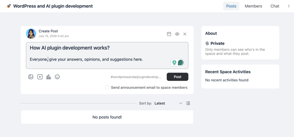The width and height of the screenshot is (294, 137).
Task: Switch to the Posts tab
Action: tap(231, 6)
